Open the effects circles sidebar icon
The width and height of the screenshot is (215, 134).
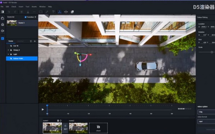tap(3, 25)
